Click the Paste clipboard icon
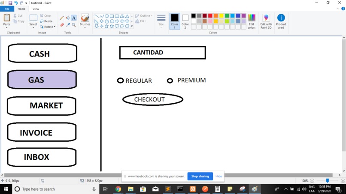346x194 pixels. point(6,18)
